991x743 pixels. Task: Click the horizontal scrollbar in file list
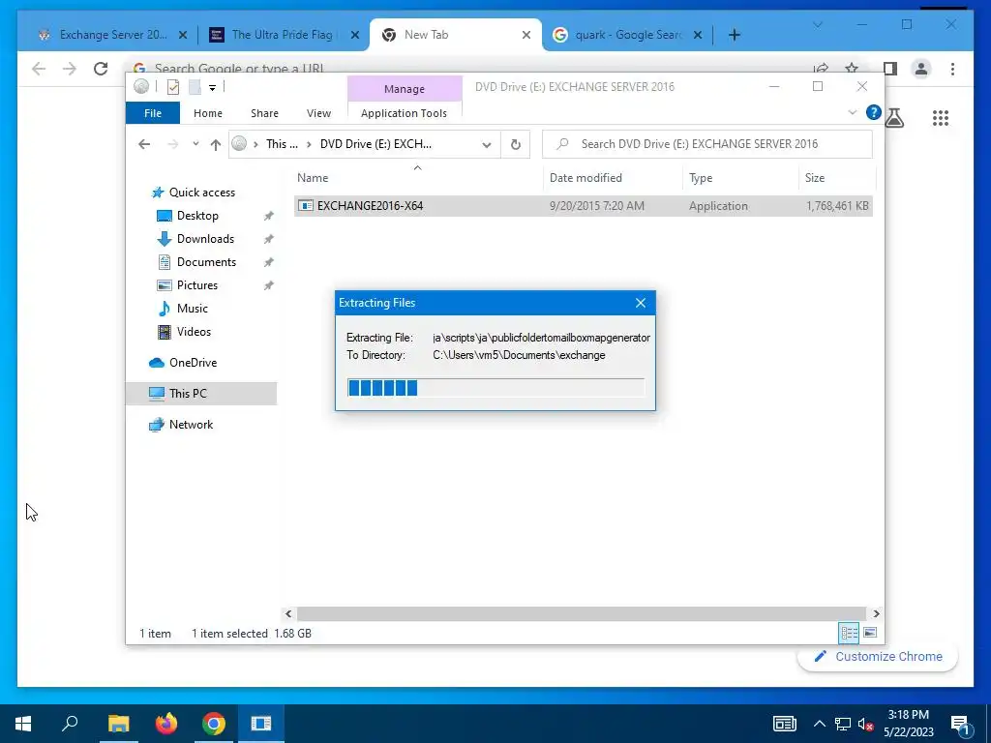[581, 613]
